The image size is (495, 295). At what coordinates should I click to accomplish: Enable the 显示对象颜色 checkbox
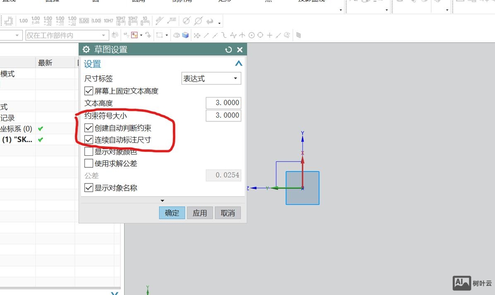click(88, 151)
